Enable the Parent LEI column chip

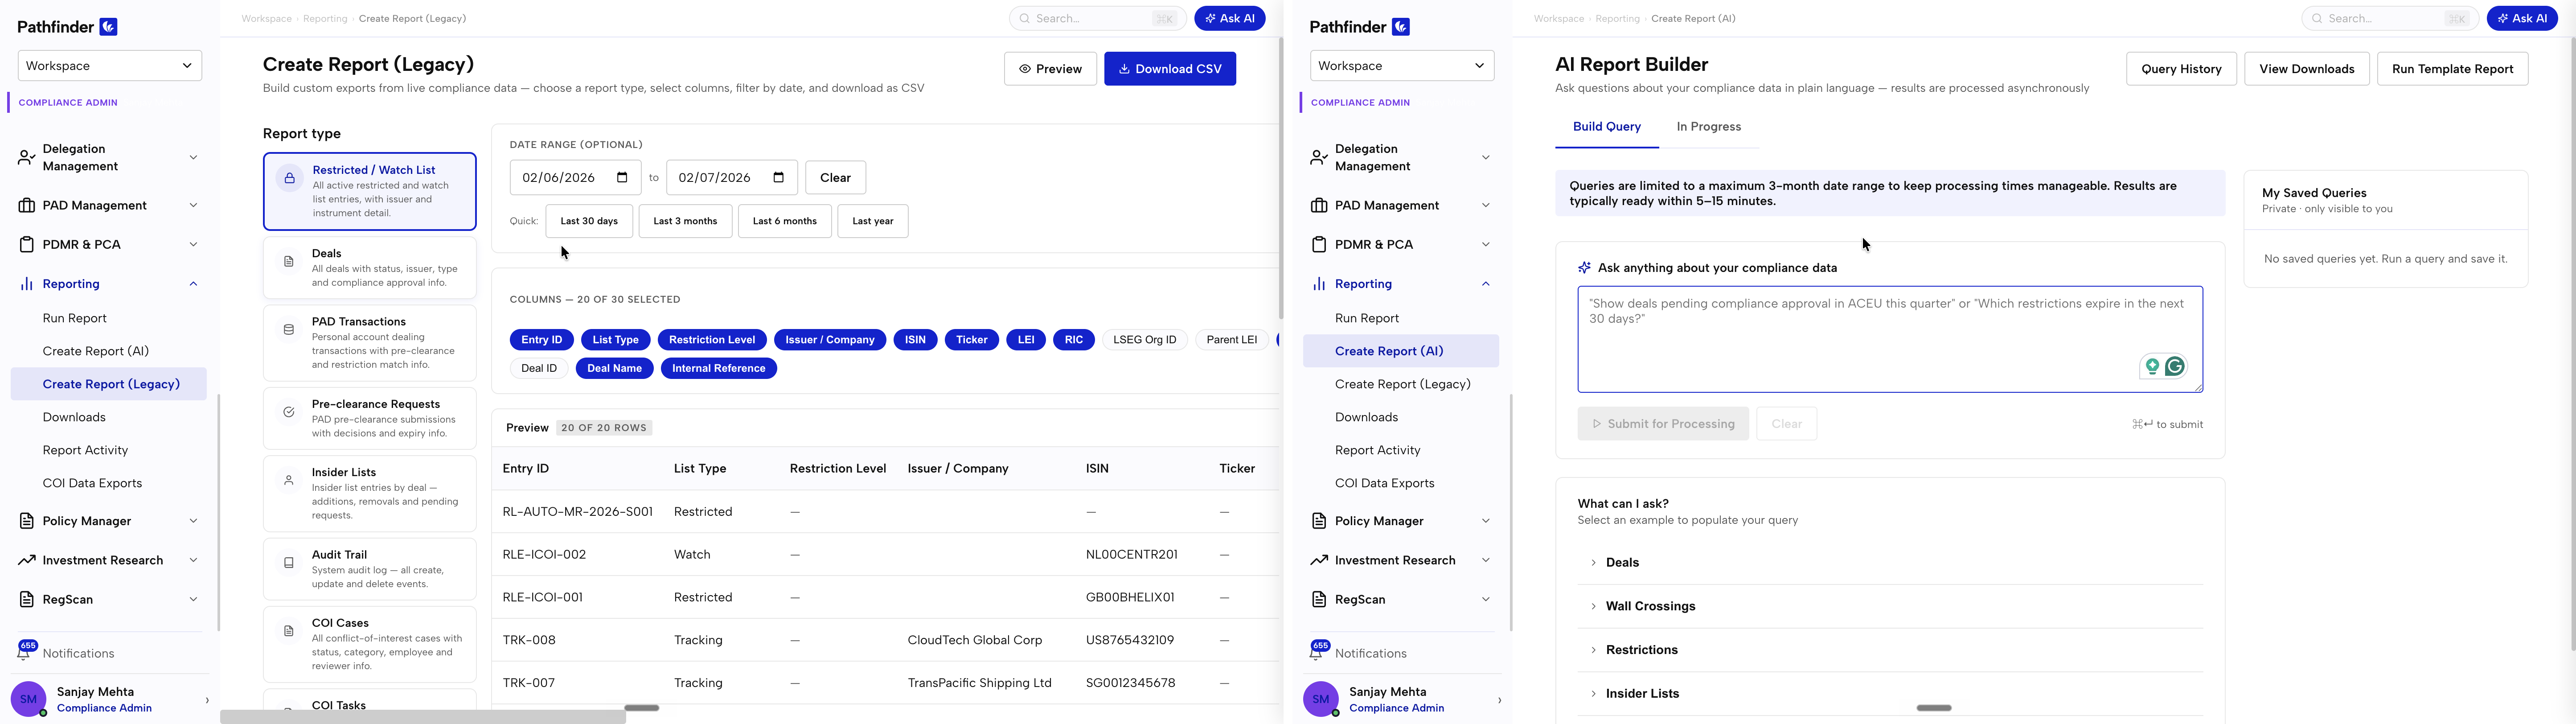pos(1231,340)
